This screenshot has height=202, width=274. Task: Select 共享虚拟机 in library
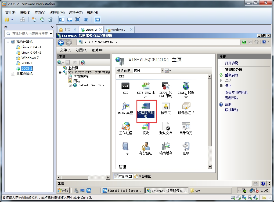[24, 74]
